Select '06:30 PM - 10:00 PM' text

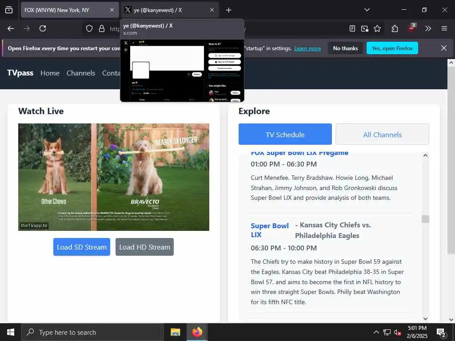[x=283, y=248]
